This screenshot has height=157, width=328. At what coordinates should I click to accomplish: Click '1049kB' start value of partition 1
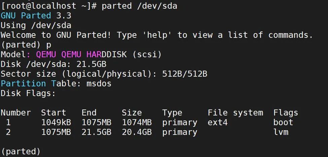pos(56,122)
